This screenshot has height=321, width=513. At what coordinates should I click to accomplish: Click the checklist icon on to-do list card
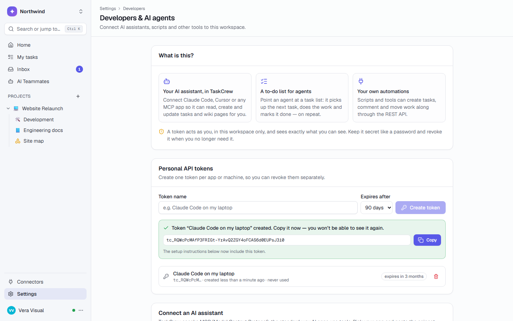(x=264, y=81)
